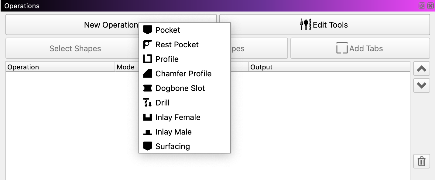Screen dimensions: 435x180
Task: Delete operation using the trash icon
Action: [421, 162]
